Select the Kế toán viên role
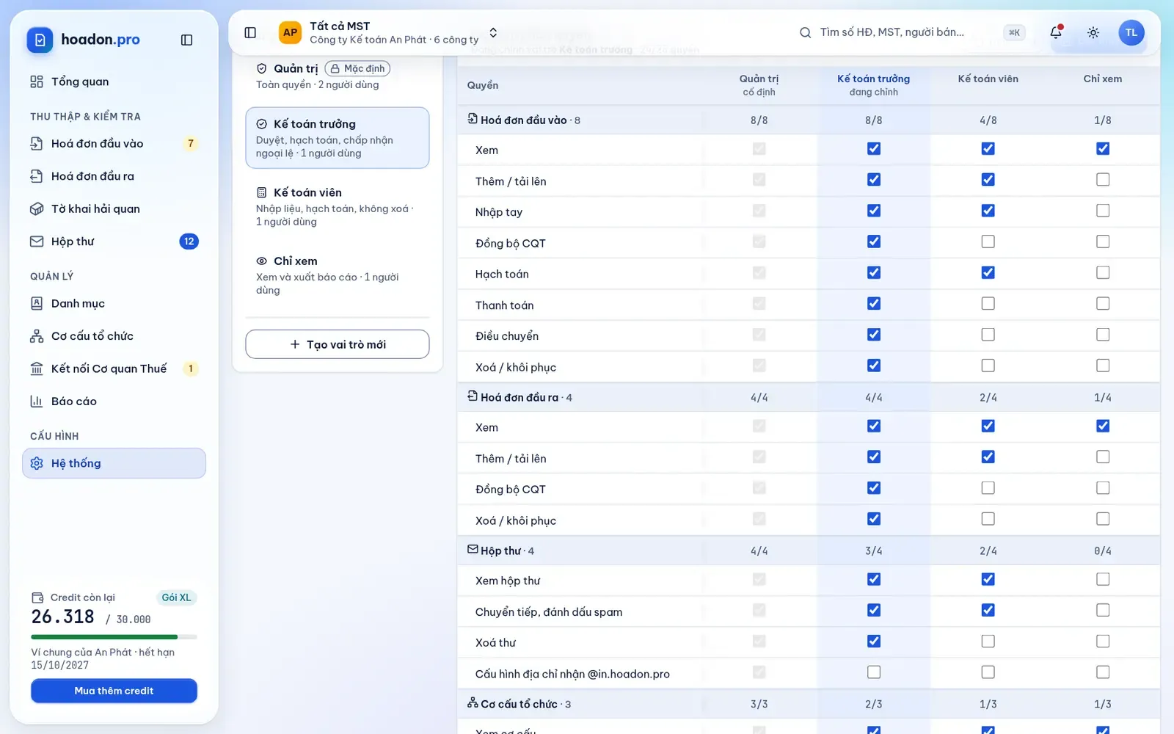 (x=338, y=206)
